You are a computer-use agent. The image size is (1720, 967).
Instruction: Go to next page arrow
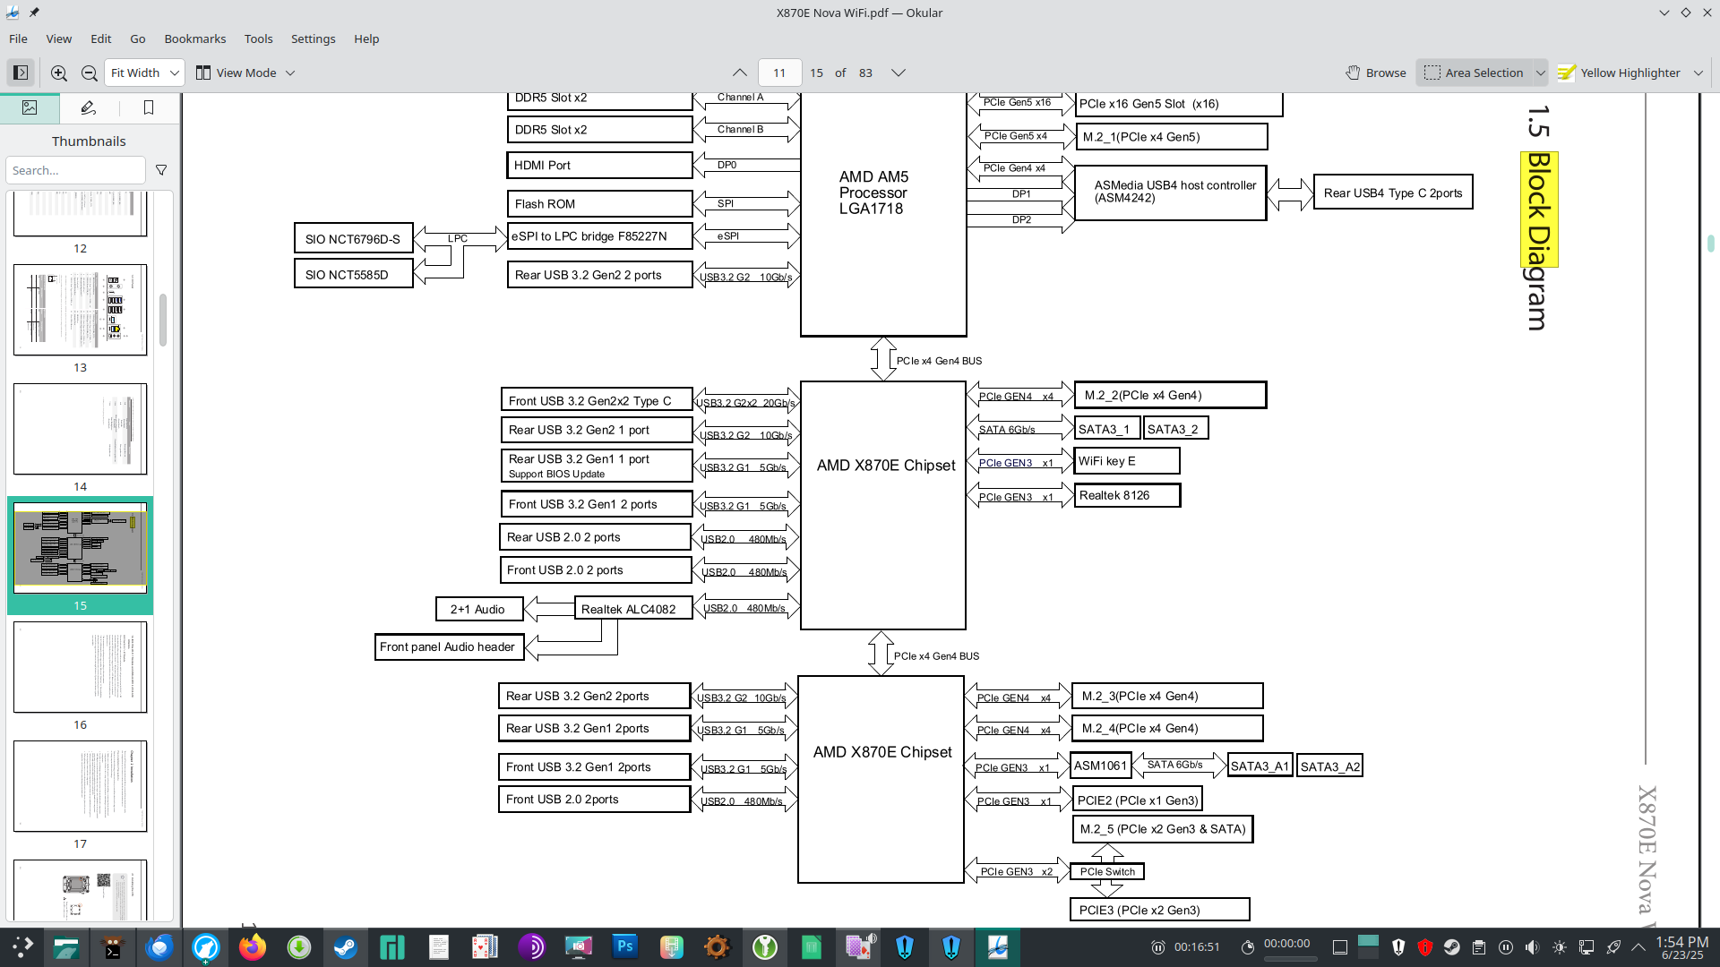tap(898, 73)
